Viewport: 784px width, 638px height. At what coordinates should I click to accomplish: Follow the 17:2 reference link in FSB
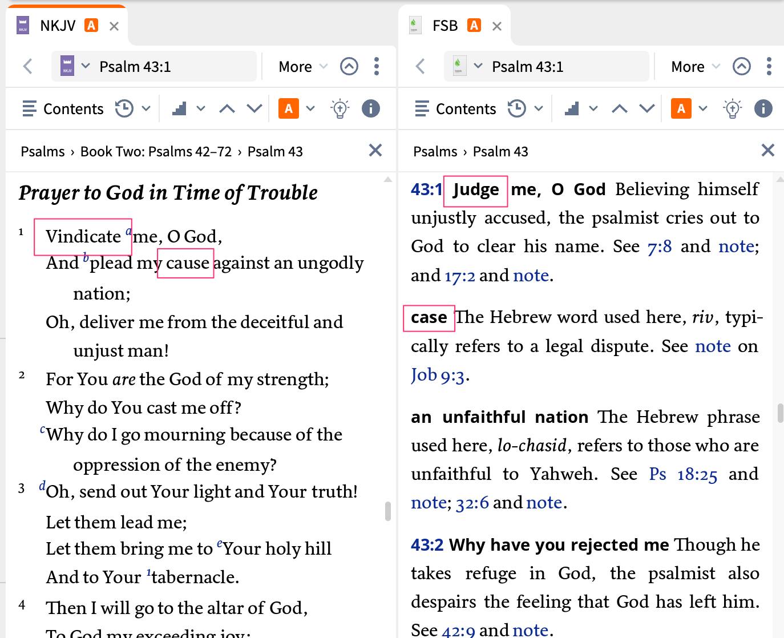(x=460, y=276)
